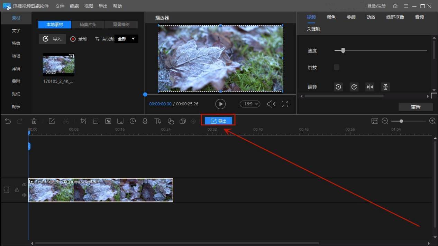
Task: Click the home icon in the title bar
Action: point(395,6)
